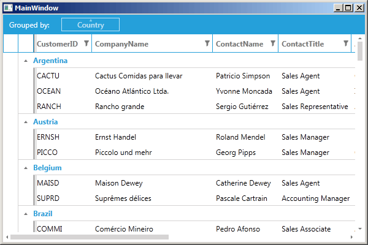
Task: Collapse the Brazil group
Action: point(25,214)
